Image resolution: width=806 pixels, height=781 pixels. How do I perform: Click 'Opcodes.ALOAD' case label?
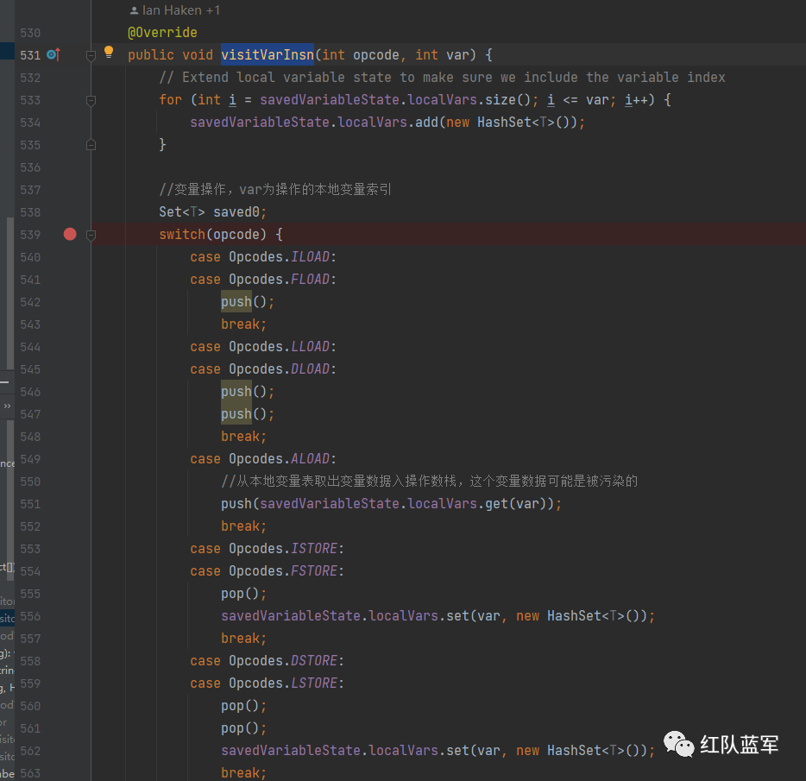click(x=279, y=458)
